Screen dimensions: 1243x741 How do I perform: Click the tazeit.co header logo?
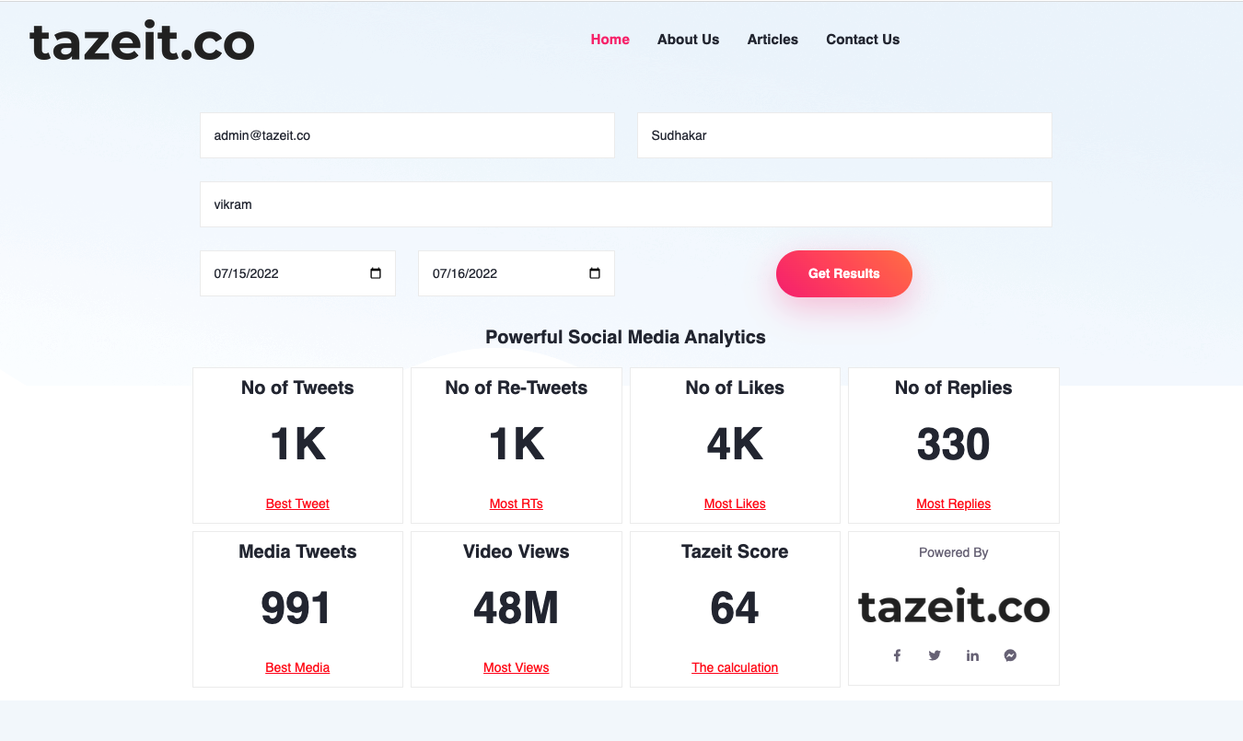tap(142, 42)
